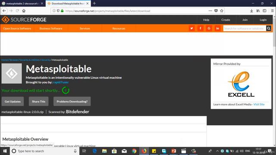Close the Download Metasploitable tab

point(88,3)
